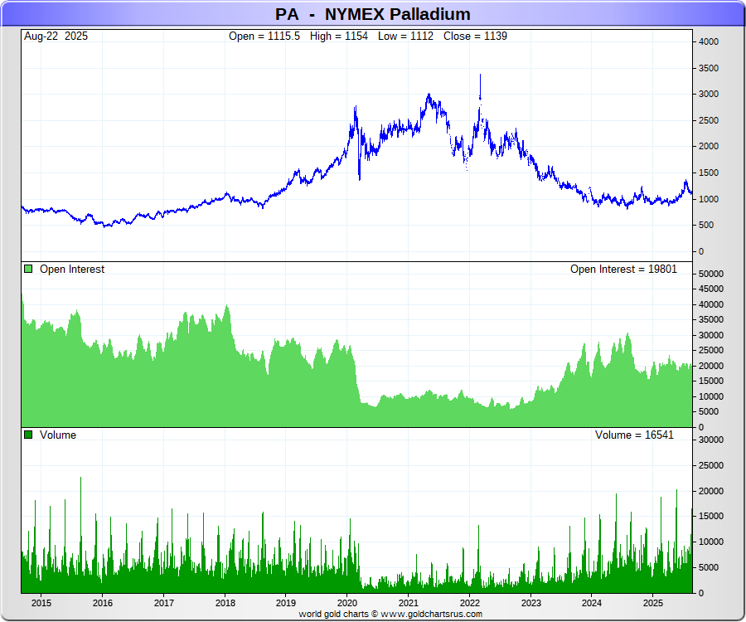Screen dimensions: 746x622
Task: Click the 2020 label on the time axis
Action: [x=347, y=603]
